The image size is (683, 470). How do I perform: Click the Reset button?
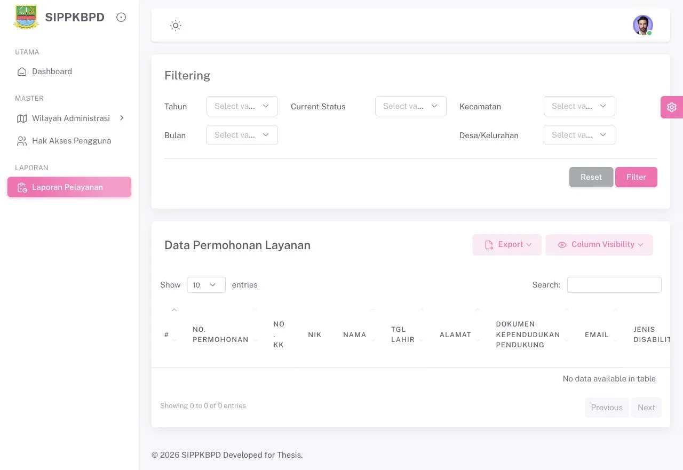coord(591,177)
